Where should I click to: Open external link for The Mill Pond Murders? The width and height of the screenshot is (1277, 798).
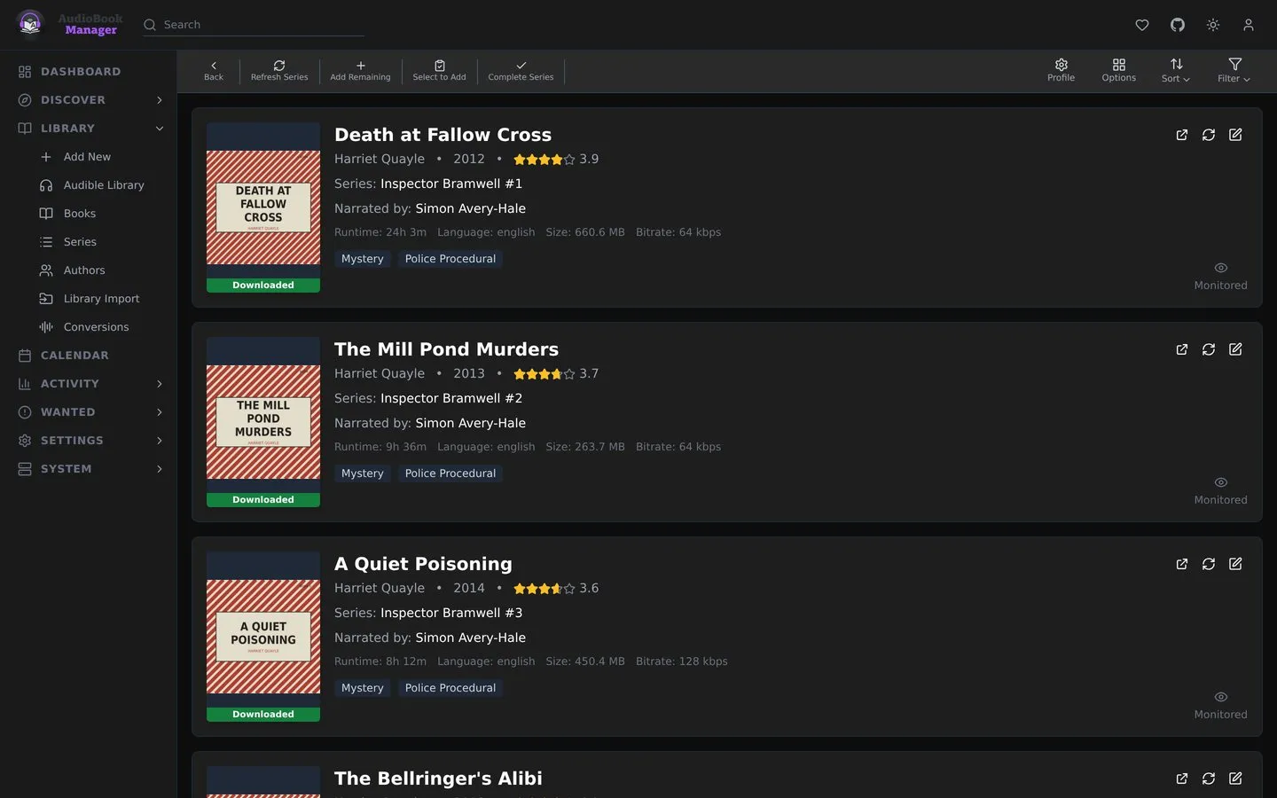pos(1181,349)
